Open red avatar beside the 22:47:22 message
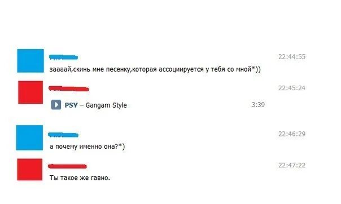This screenshot has width=341, height=204. 30,170
